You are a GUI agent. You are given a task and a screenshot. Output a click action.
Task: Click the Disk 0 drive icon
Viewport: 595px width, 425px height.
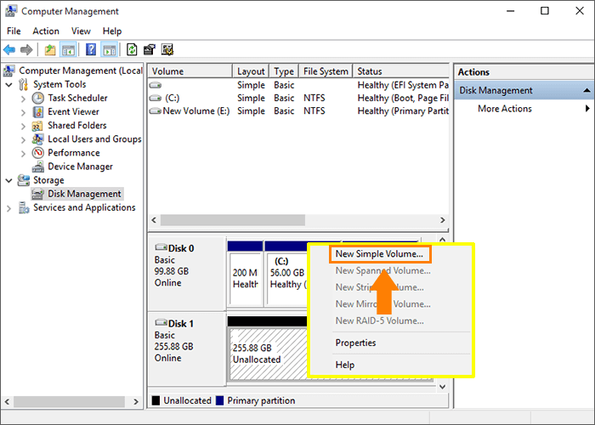pos(161,248)
